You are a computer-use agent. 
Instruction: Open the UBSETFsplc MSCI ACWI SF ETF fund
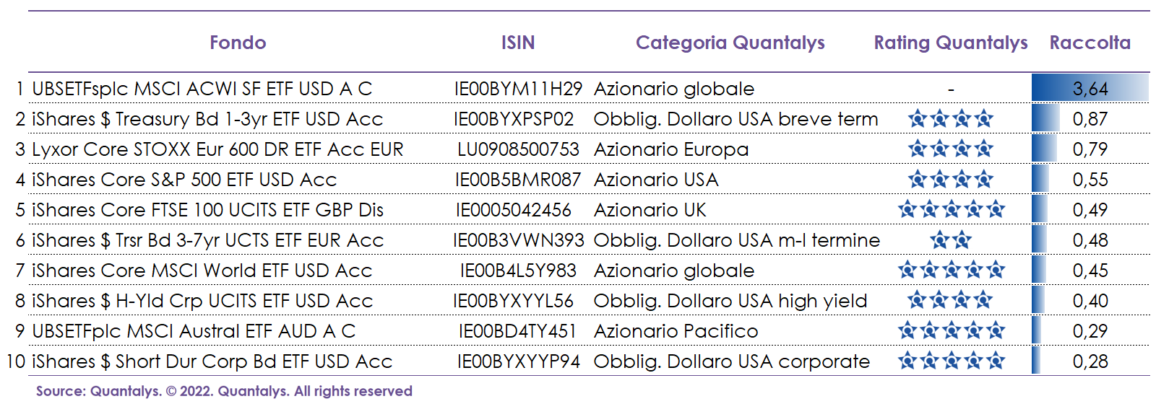(x=202, y=89)
